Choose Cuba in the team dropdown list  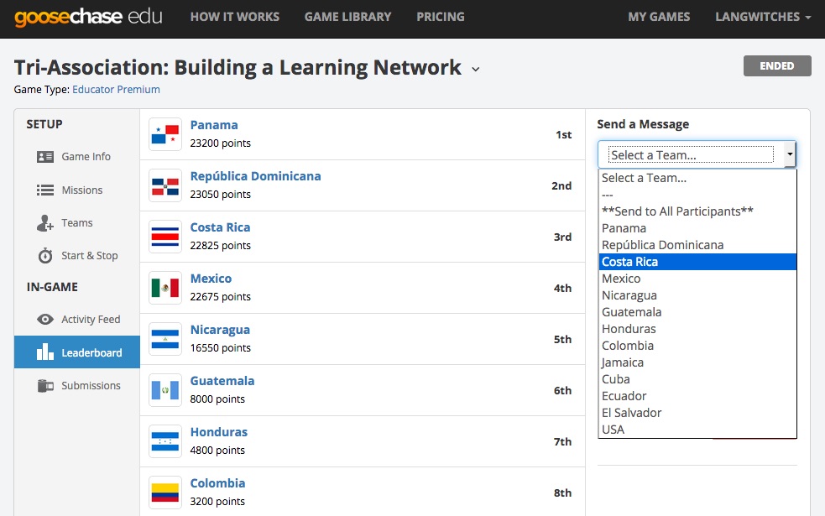coord(697,379)
